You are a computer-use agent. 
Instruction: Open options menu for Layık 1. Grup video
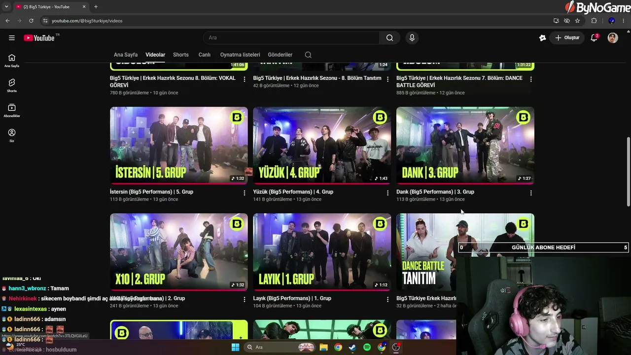point(387,299)
